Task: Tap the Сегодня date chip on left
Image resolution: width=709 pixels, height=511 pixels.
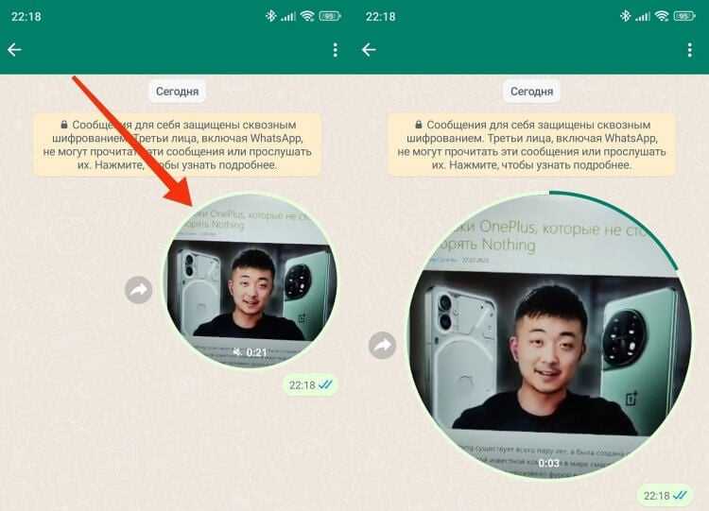Action: 178,92
